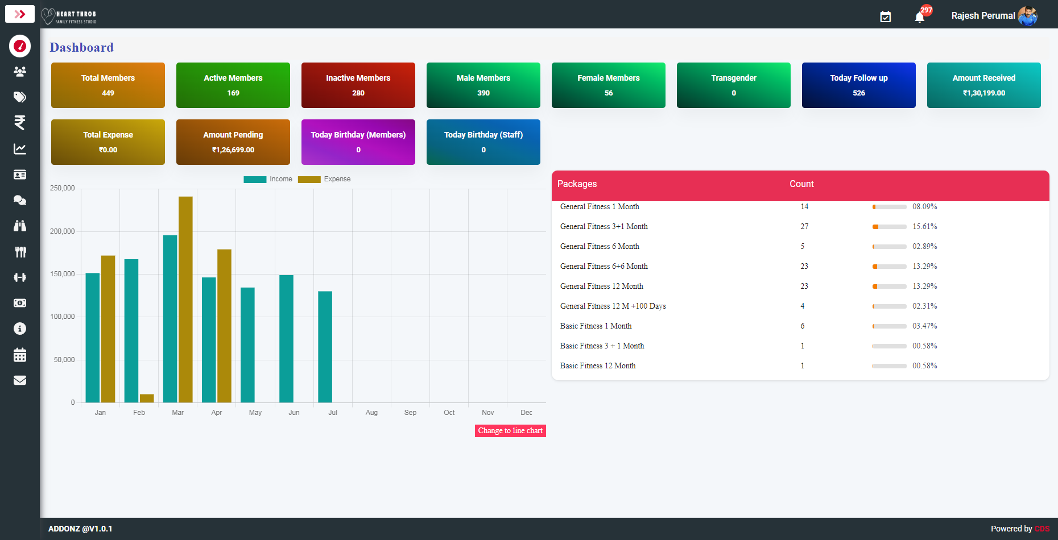Open the price tags icon in sidebar
The height and width of the screenshot is (540, 1058).
pyautogui.click(x=20, y=97)
